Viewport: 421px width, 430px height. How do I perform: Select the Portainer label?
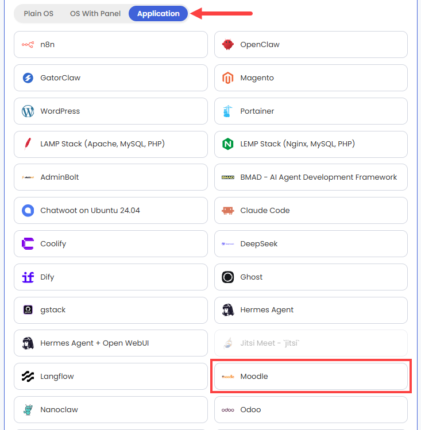point(257,111)
